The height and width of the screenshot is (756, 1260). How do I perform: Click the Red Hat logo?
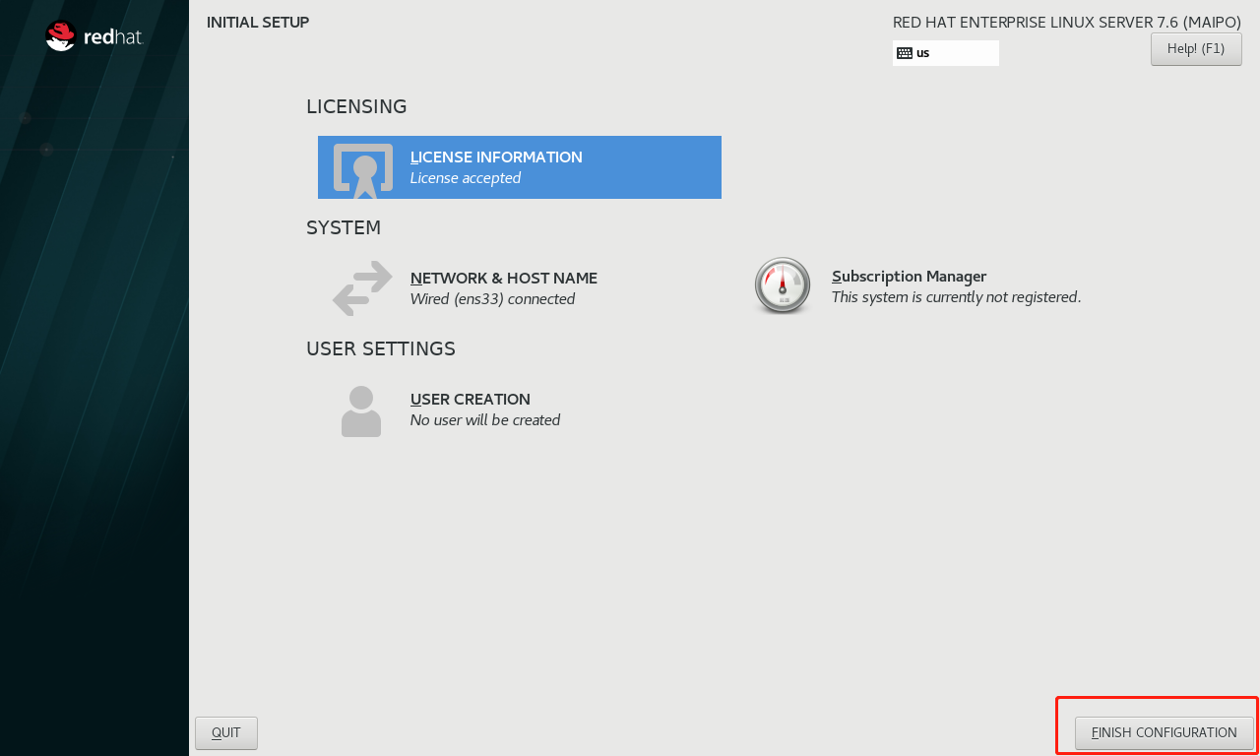click(x=94, y=36)
